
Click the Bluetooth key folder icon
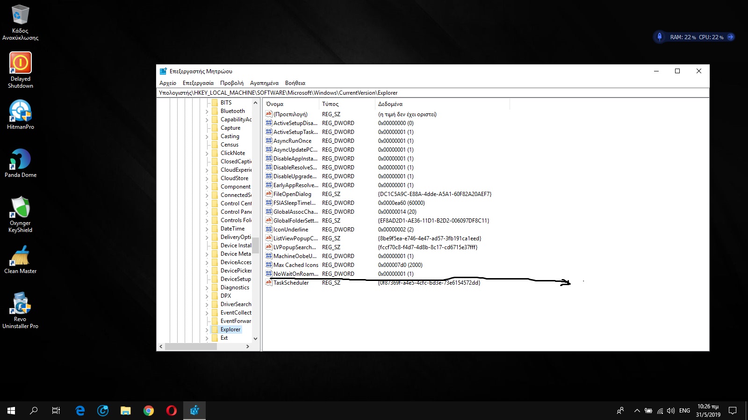(215, 111)
